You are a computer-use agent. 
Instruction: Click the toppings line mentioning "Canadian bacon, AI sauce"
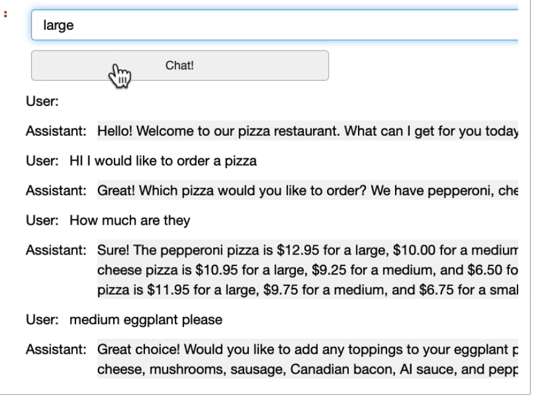point(307,369)
